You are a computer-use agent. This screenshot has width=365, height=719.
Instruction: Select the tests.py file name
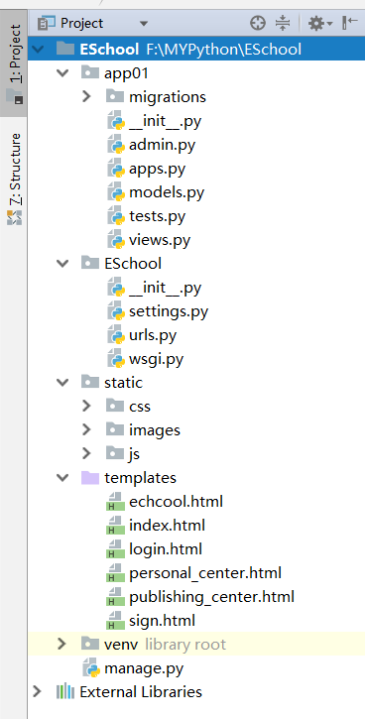158,216
